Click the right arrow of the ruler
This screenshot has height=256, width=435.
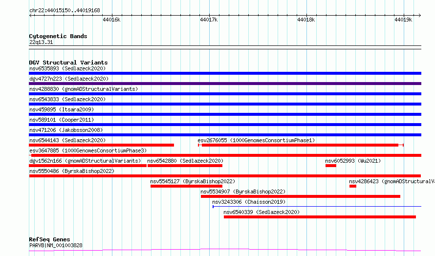(x=419, y=15)
